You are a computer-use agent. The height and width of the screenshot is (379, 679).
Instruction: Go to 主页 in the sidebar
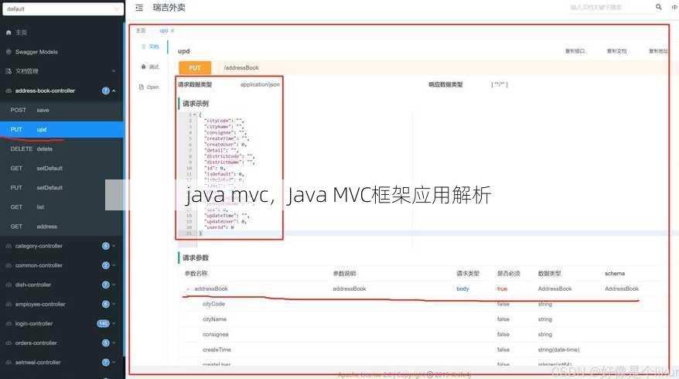[21, 32]
